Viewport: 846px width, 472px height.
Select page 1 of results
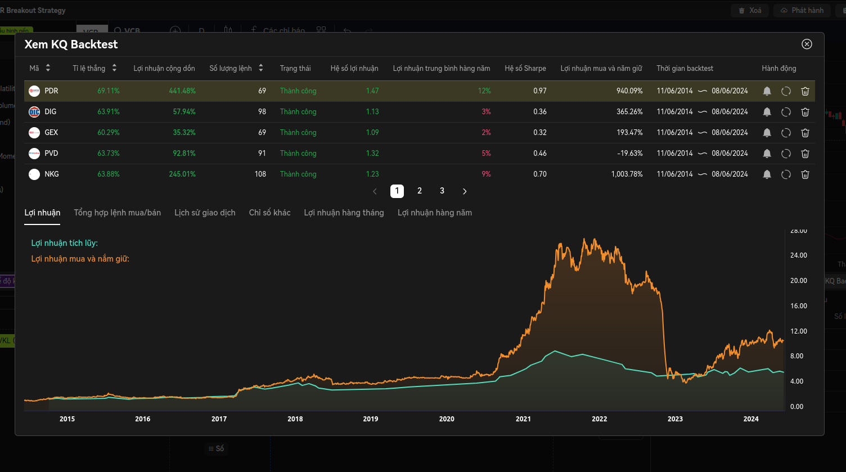click(397, 191)
